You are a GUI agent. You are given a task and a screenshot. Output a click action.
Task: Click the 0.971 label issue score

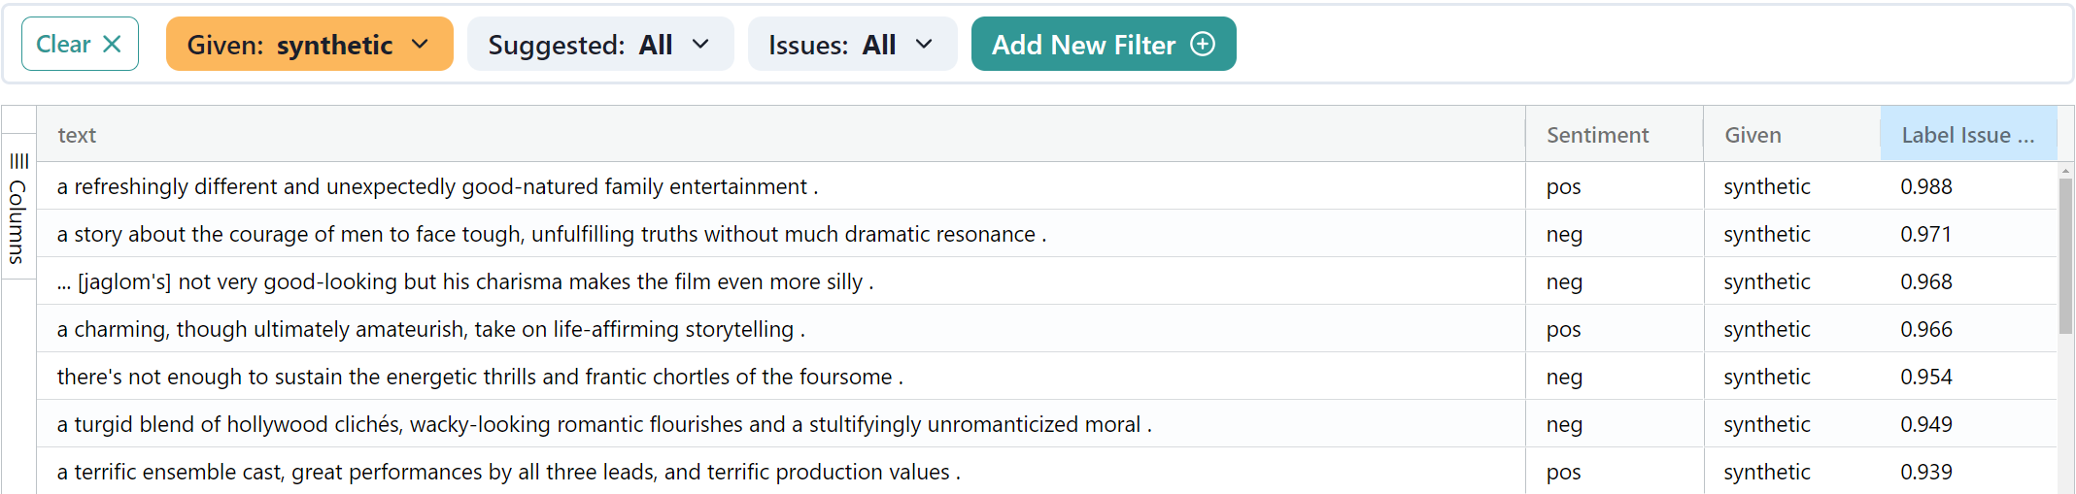coord(1926,234)
